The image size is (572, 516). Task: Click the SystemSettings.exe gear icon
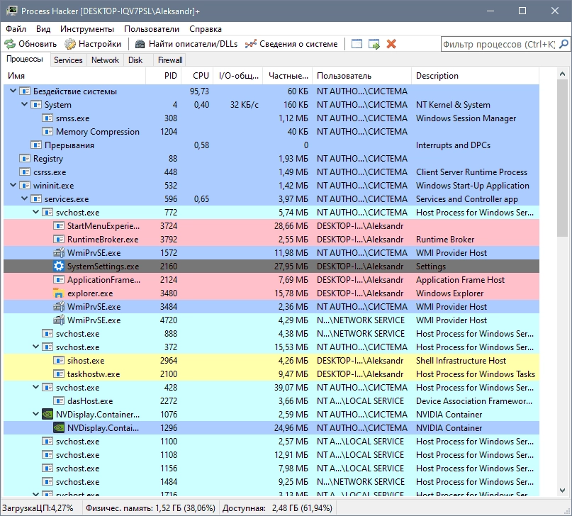(x=59, y=267)
